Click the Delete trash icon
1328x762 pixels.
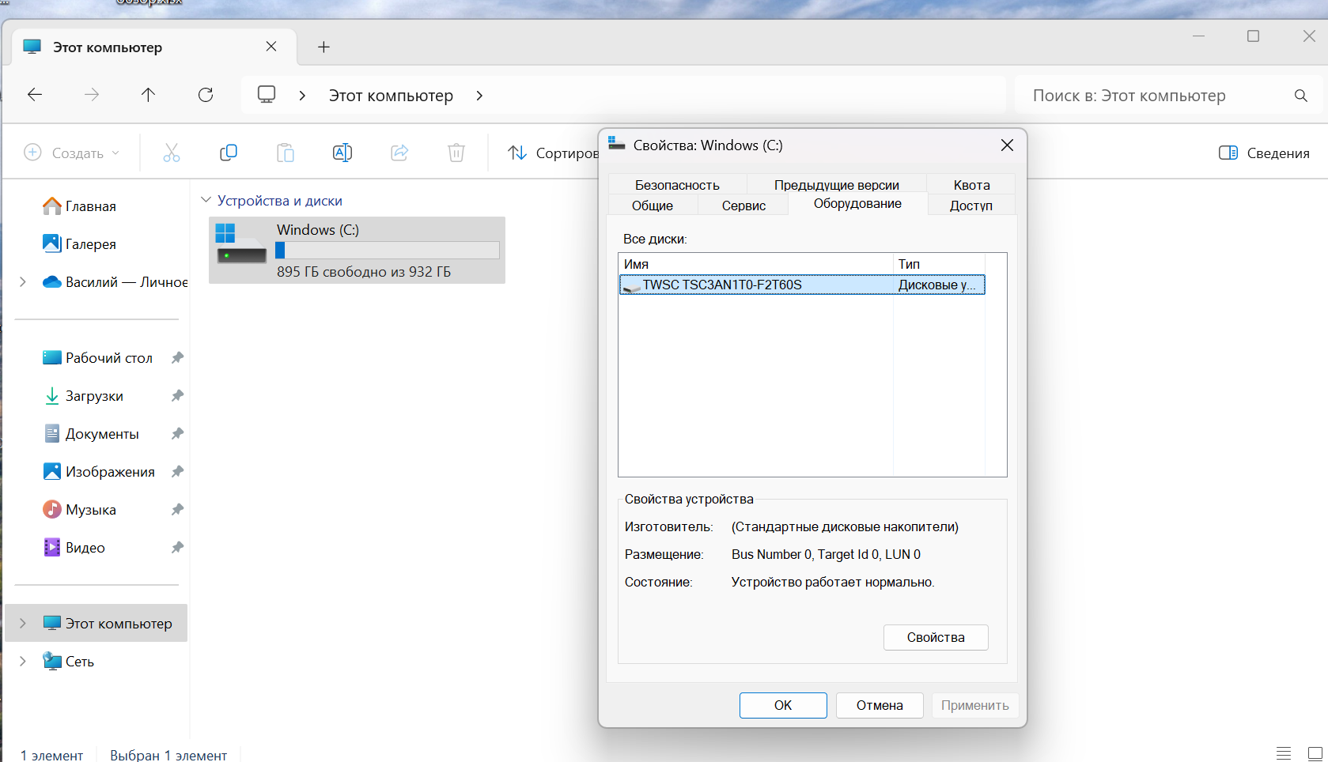[x=456, y=153]
